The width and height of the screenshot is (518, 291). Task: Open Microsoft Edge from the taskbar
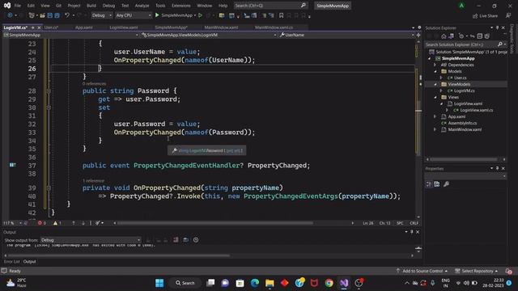click(255, 283)
